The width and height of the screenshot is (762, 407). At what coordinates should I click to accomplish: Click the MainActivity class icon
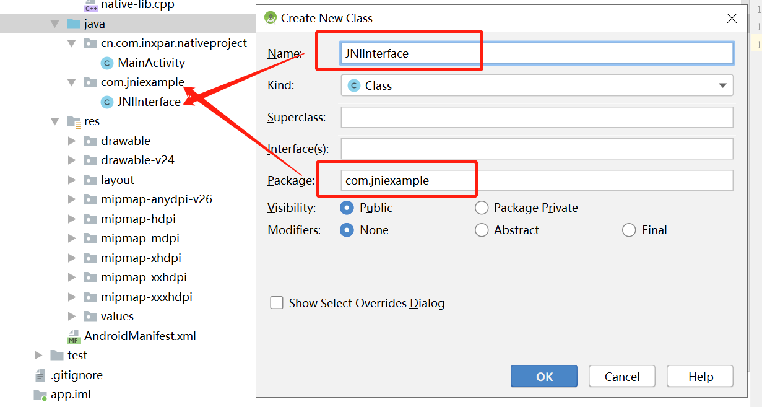point(107,63)
